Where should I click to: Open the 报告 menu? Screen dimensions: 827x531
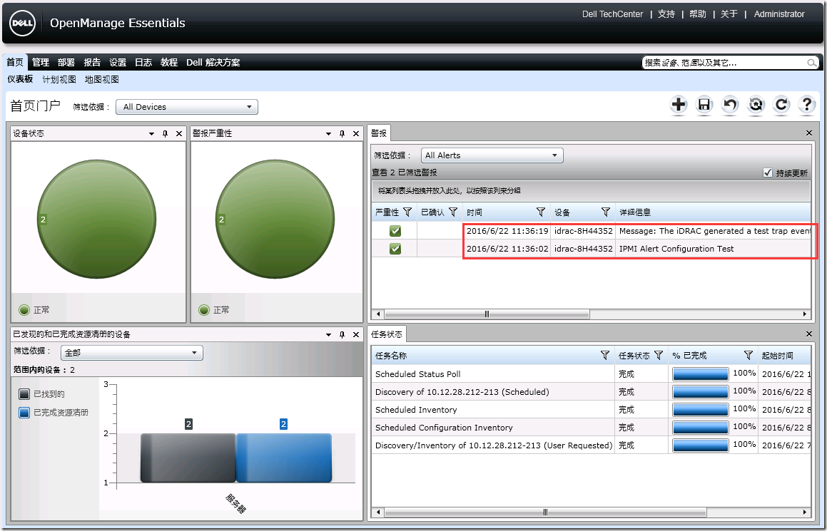(x=92, y=62)
